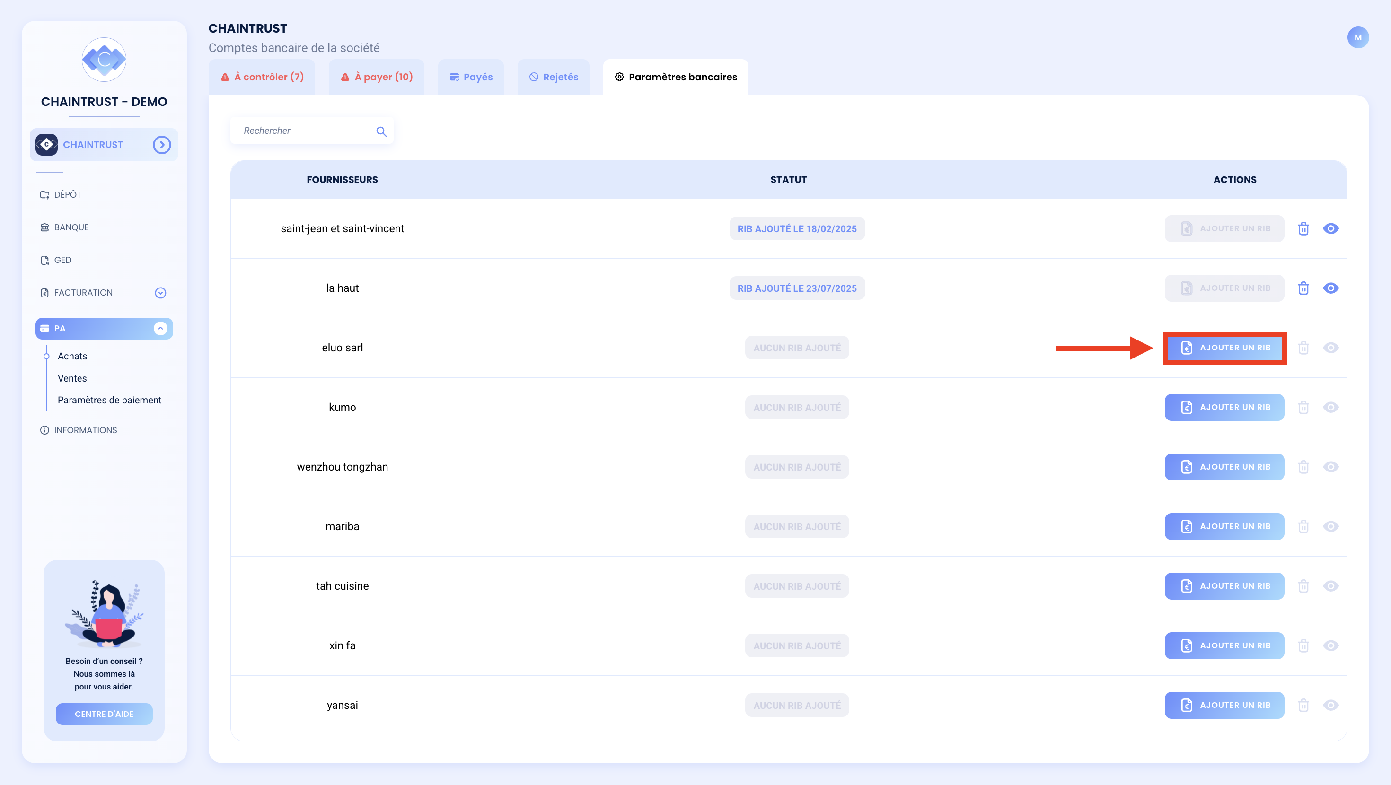The width and height of the screenshot is (1391, 785).
Task: Add a RIB for mariba
Action: pyautogui.click(x=1224, y=526)
